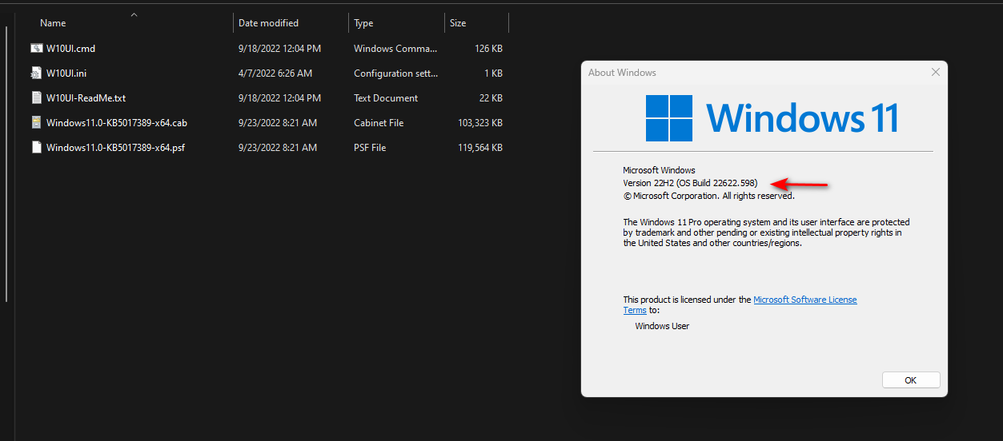Click the Windows11.0-KB5017389-x64.psf file name

[x=115, y=148]
